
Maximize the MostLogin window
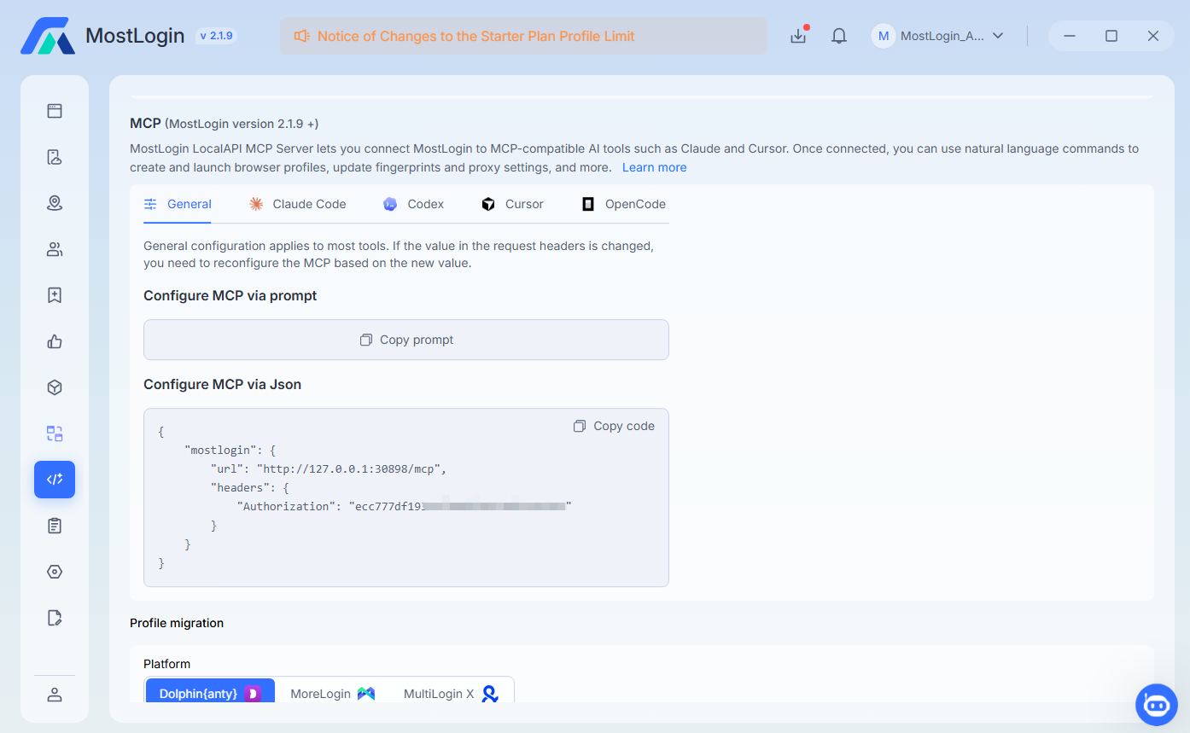point(1111,36)
